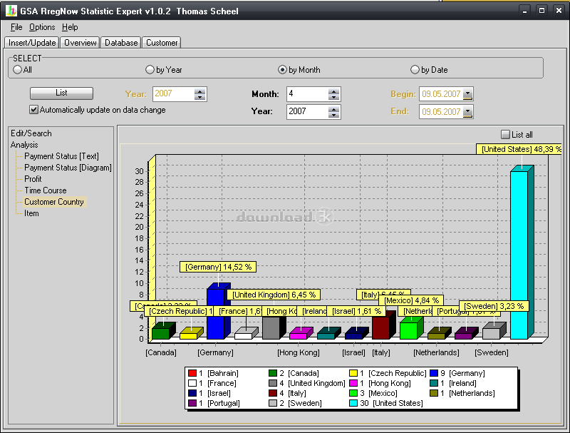Increase the lower Year spinner value
The height and width of the screenshot is (433, 570).
coord(333,108)
